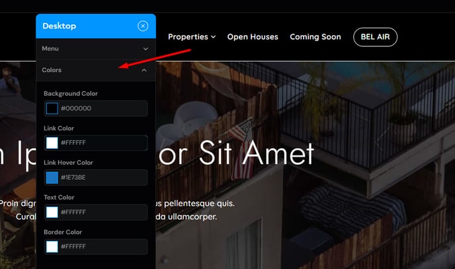Click the Background Color black swatch
This screenshot has height=269, width=455.
click(x=52, y=108)
